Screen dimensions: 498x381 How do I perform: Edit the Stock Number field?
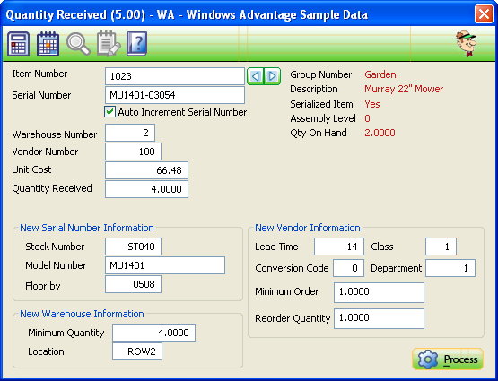coord(133,247)
